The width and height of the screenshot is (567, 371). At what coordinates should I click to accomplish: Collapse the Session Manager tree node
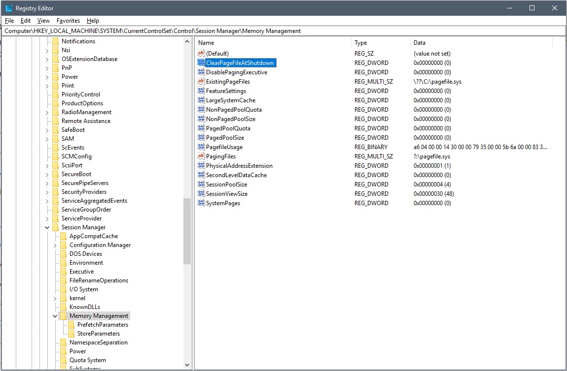coord(47,227)
